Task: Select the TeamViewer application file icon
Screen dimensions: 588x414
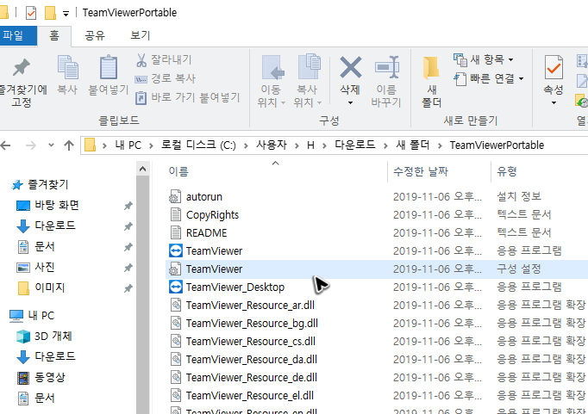Action: coord(176,250)
